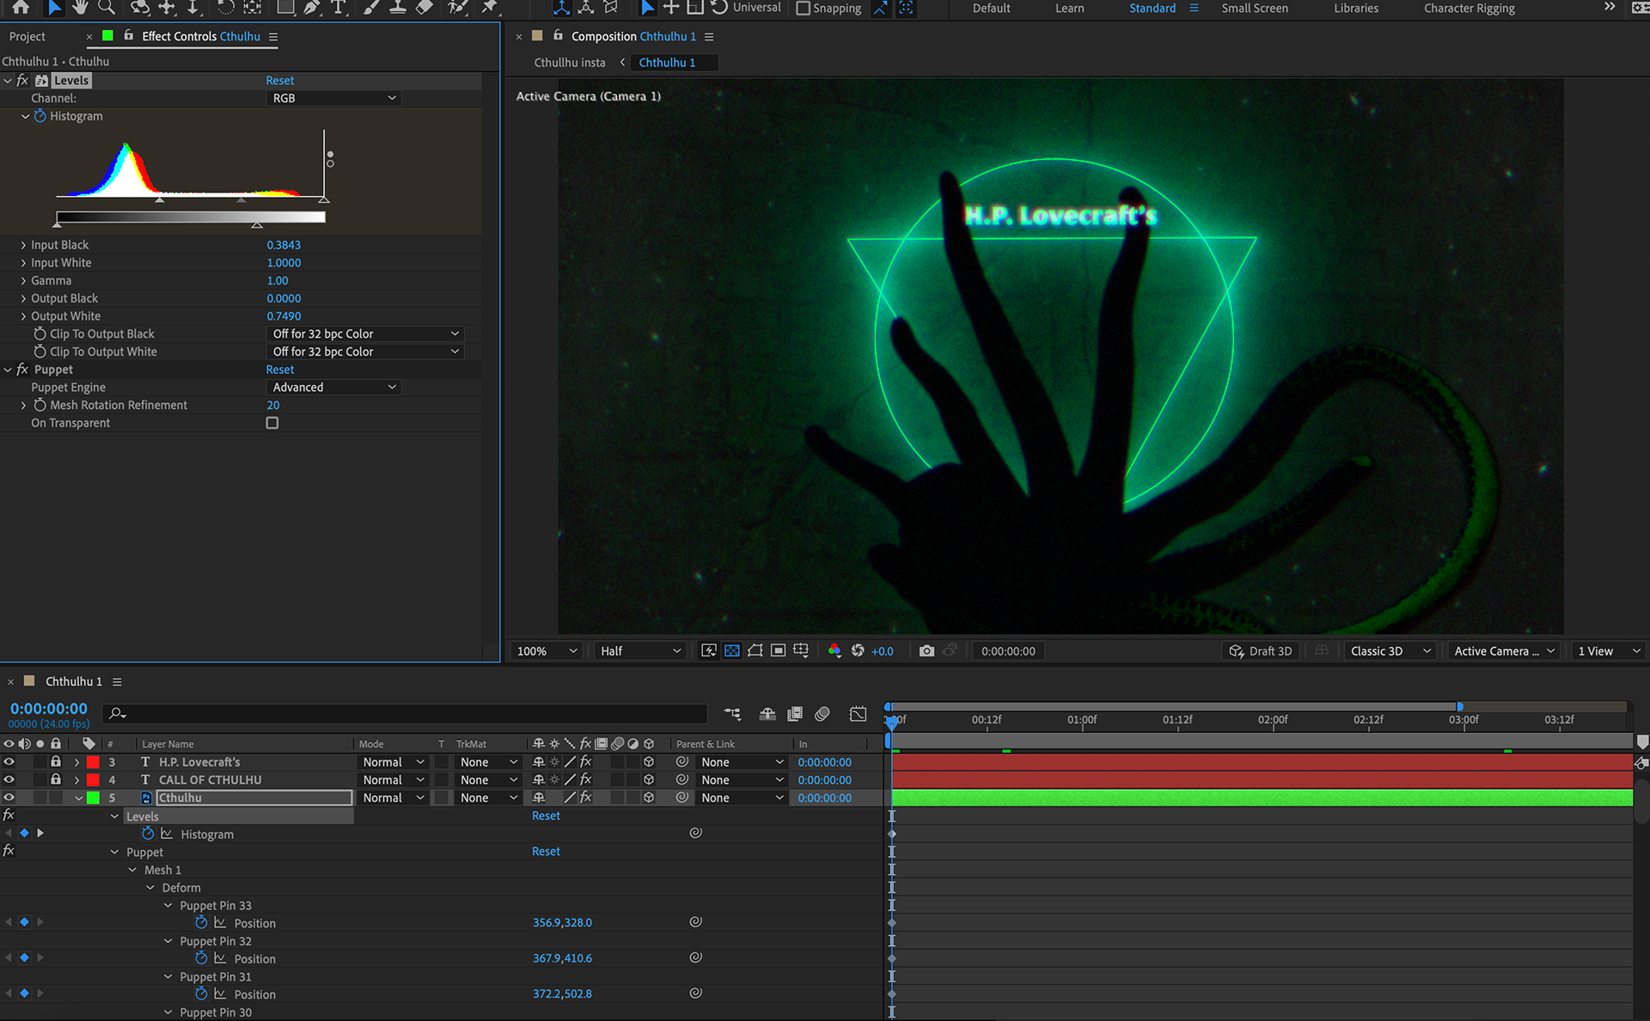Choose the Local Axis mode icon
This screenshot has height=1021, width=1650.
click(x=561, y=7)
